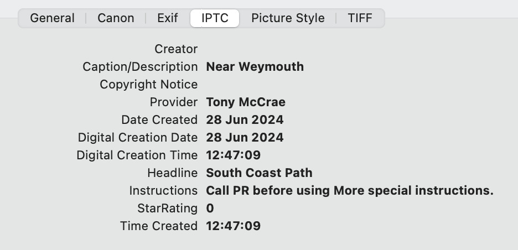Click the Caption/Description label

click(x=140, y=67)
